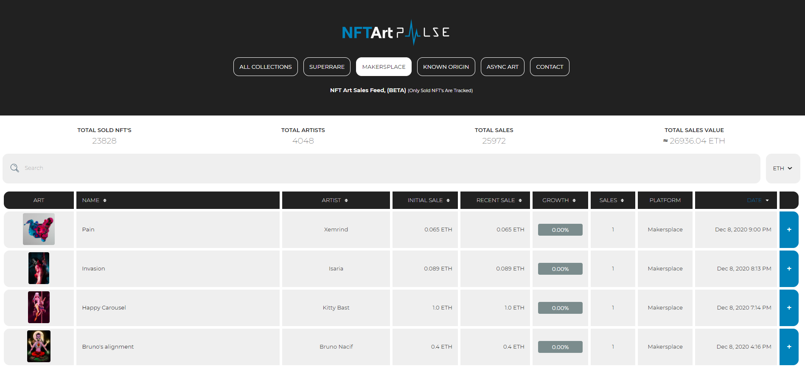Click artist Isaria
Screen dimensions: 805x369
pyautogui.click(x=336, y=269)
